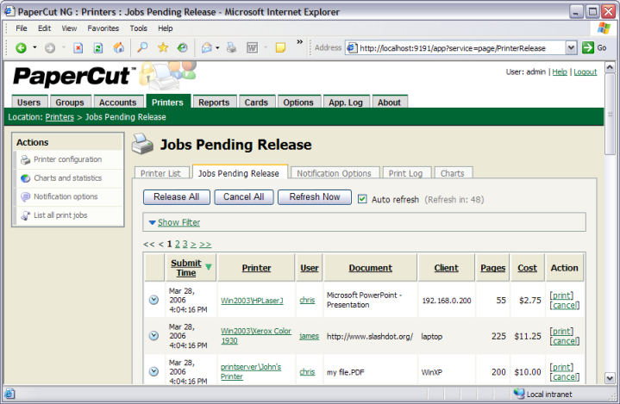The width and height of the screenshot is (620, 404).
Task: Open the Favorites menu
Action: [103, 28]
